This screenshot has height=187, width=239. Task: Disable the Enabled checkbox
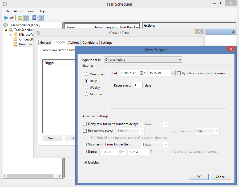tap(85, 162)
